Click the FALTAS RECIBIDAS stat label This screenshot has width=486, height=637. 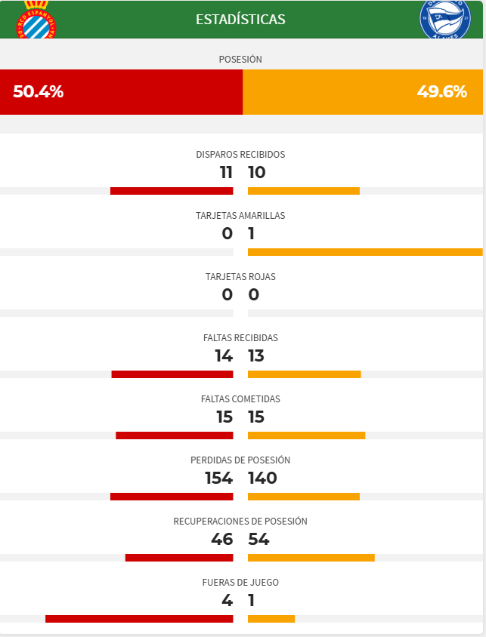240,337
